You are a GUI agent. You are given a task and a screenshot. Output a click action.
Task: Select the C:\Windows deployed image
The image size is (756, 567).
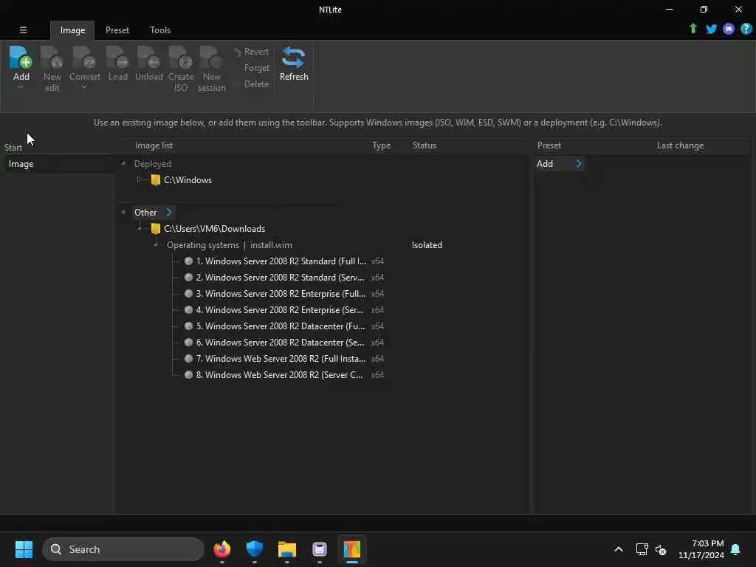(188, 180)
